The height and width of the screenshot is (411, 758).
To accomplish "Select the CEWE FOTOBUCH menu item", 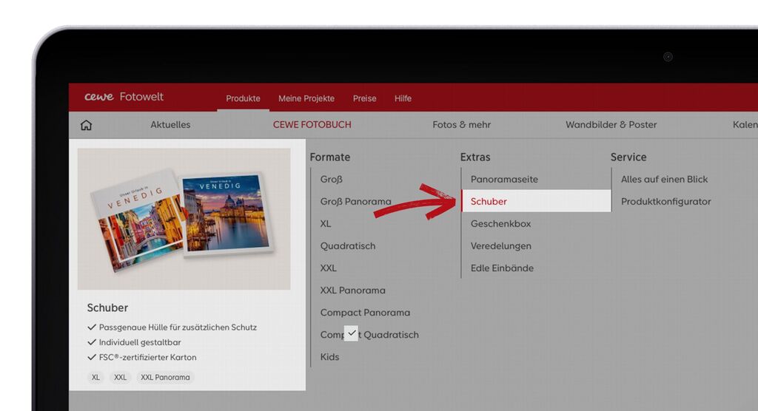I will point(312,125).
